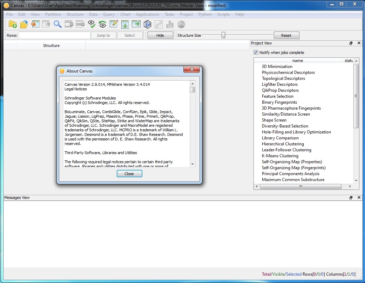The width and height of the screenshot is (365, 283).
Task: Open the Applications menu
Action: (x=148, y=14)
